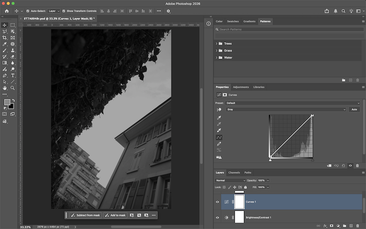The image size is (366, 229).
Task: Click the background color swatch
Action: [11, 106]
